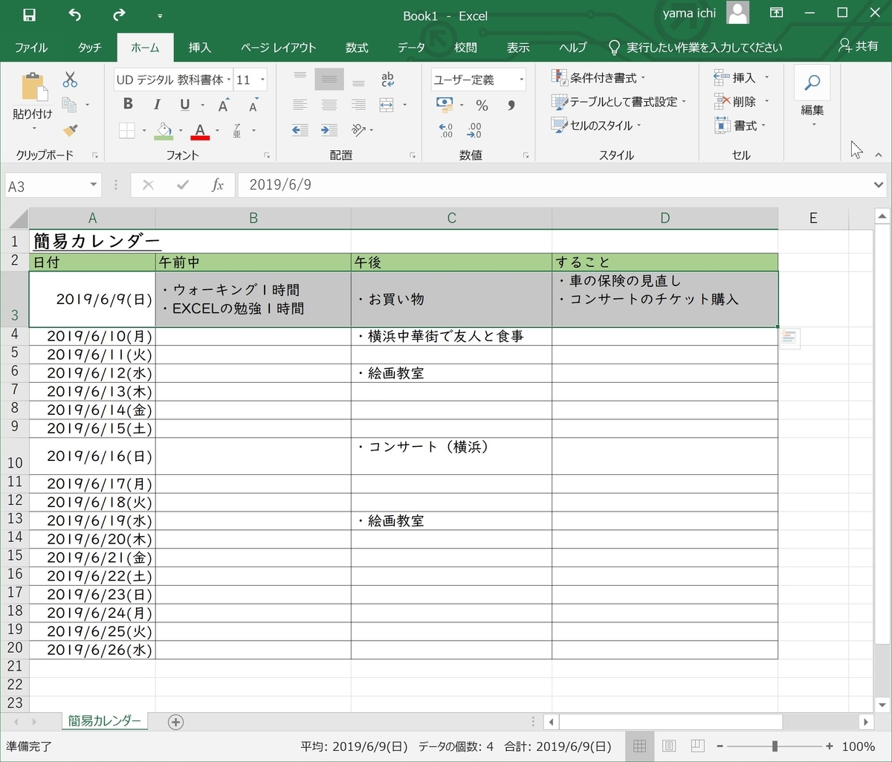This screenshot has height=762, width=892.
Task: Apply comma style number formatting
Action: pos(510,106)
